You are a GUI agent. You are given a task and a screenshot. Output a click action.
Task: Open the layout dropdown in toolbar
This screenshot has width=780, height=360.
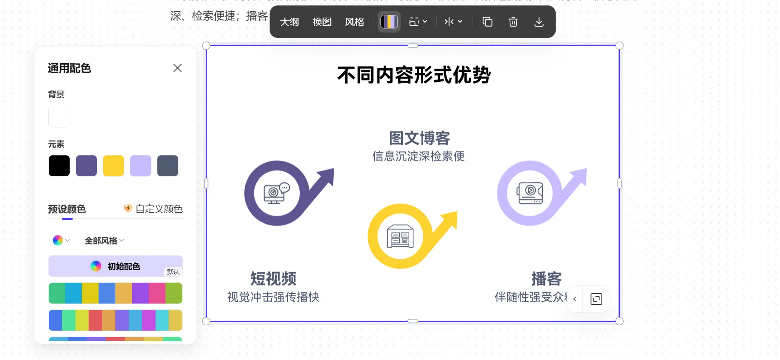point(418,22)
